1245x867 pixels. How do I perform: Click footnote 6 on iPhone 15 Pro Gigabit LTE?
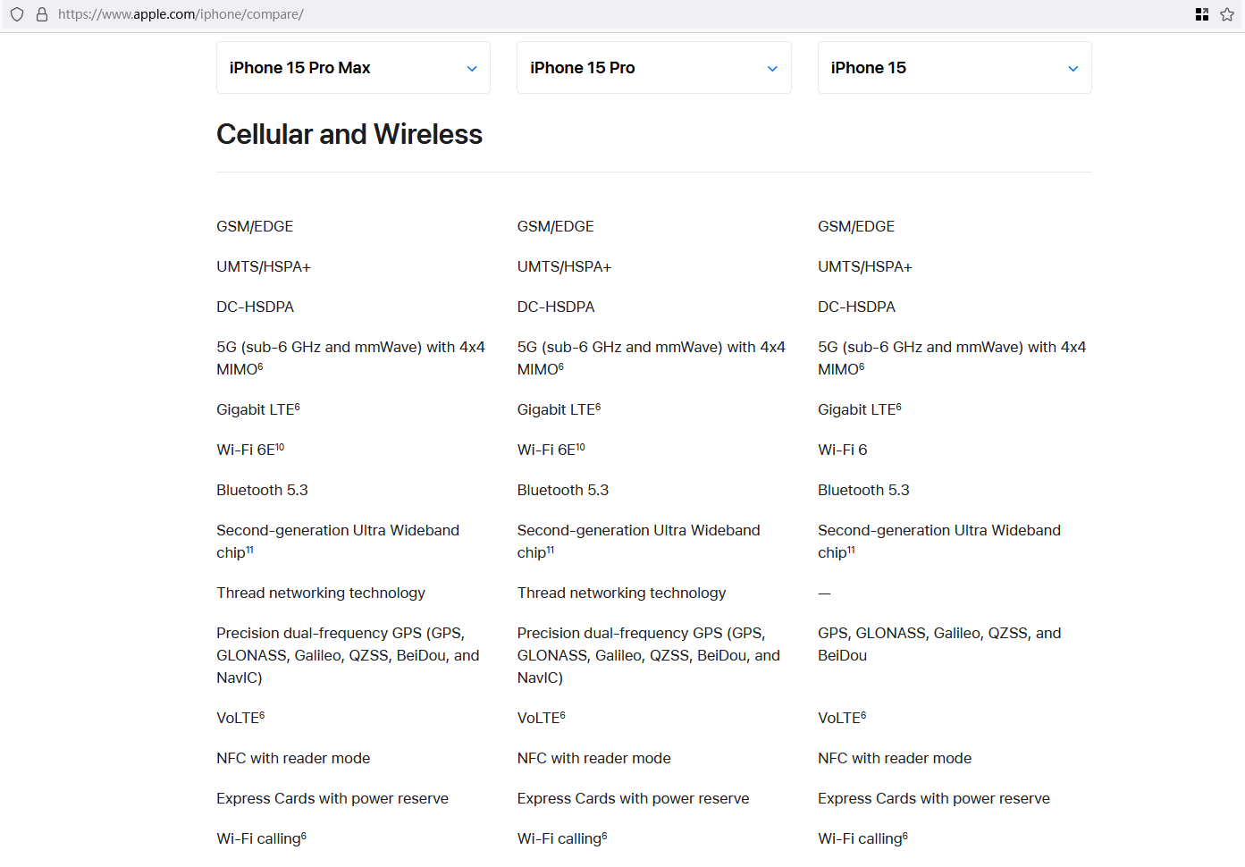click(598, 407)
